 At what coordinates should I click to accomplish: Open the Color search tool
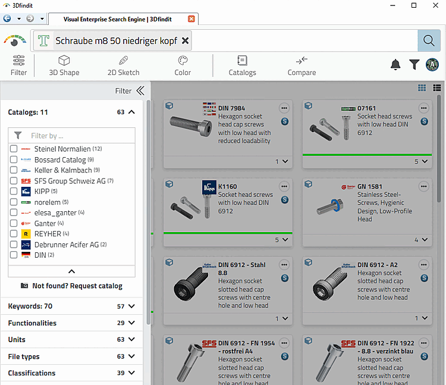point(183,65)
